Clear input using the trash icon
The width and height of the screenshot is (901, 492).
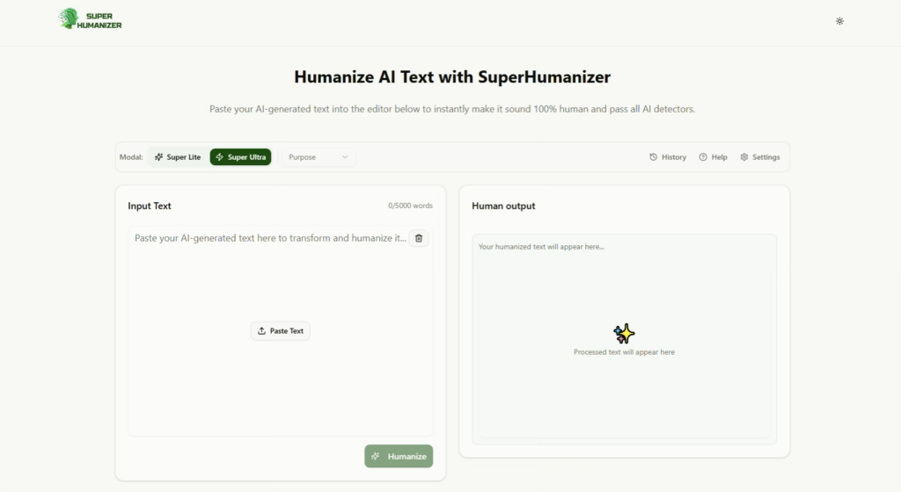419,238
